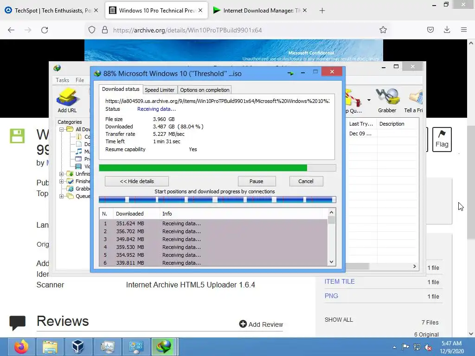
Task: Expand the Queues category node
Action: click(62, 196)
